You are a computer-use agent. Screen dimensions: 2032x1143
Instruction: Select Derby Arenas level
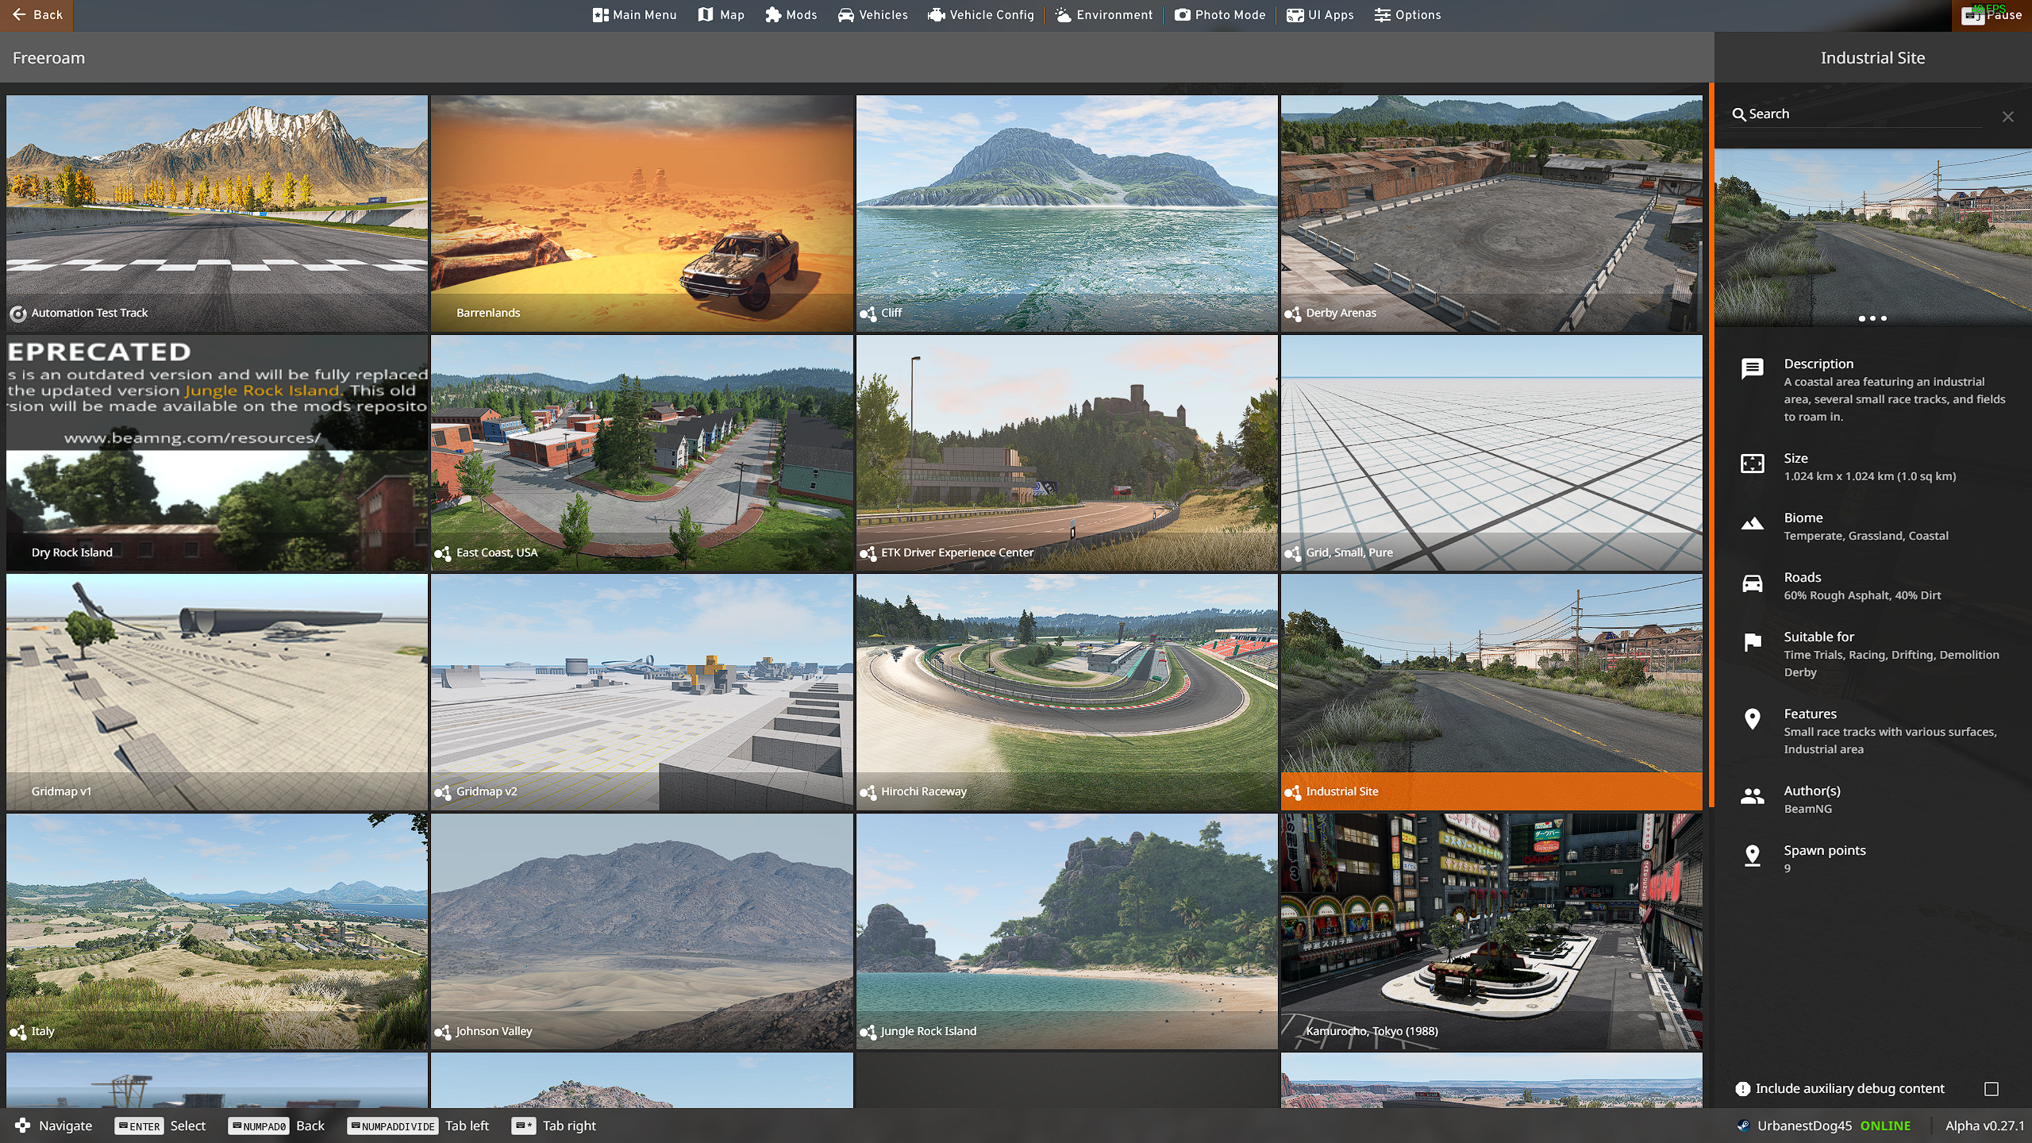pos(1491,214)
